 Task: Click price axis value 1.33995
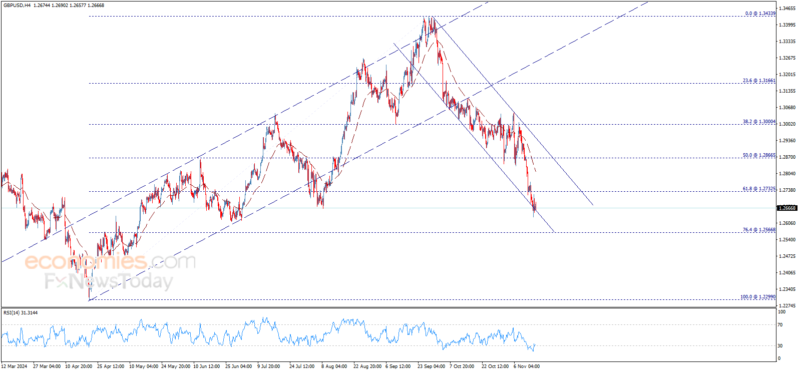(787, 25)
